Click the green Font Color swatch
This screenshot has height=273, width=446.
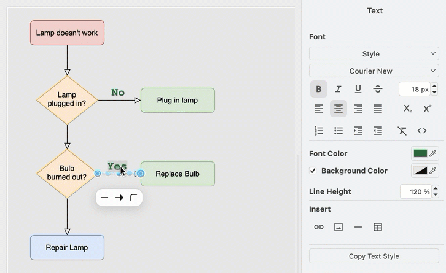coord(420,153)
